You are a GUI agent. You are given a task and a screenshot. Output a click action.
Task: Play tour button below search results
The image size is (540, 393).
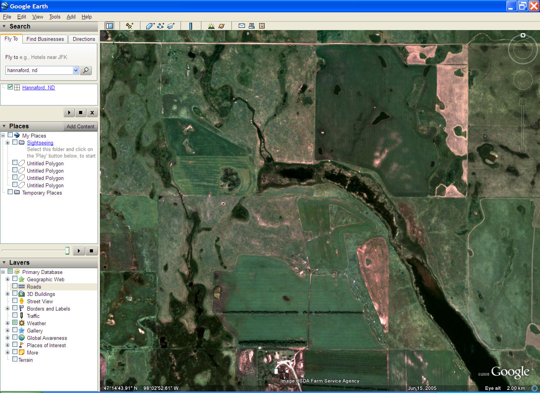[x=69, y=113]
